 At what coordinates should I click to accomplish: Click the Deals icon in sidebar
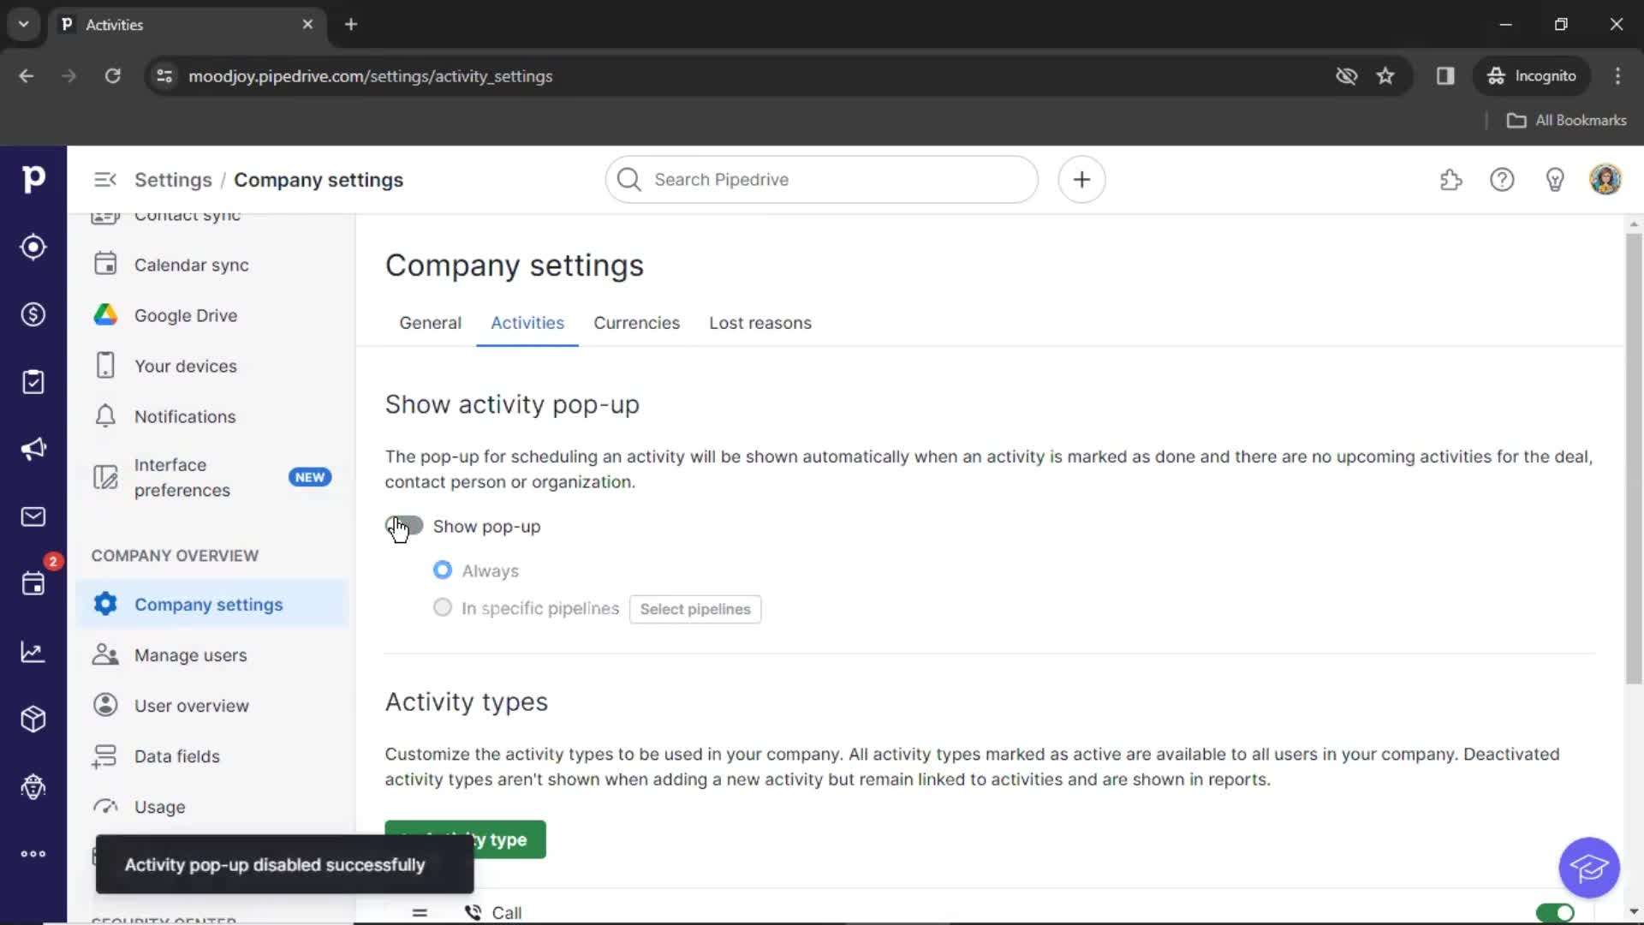coord(33,314)
